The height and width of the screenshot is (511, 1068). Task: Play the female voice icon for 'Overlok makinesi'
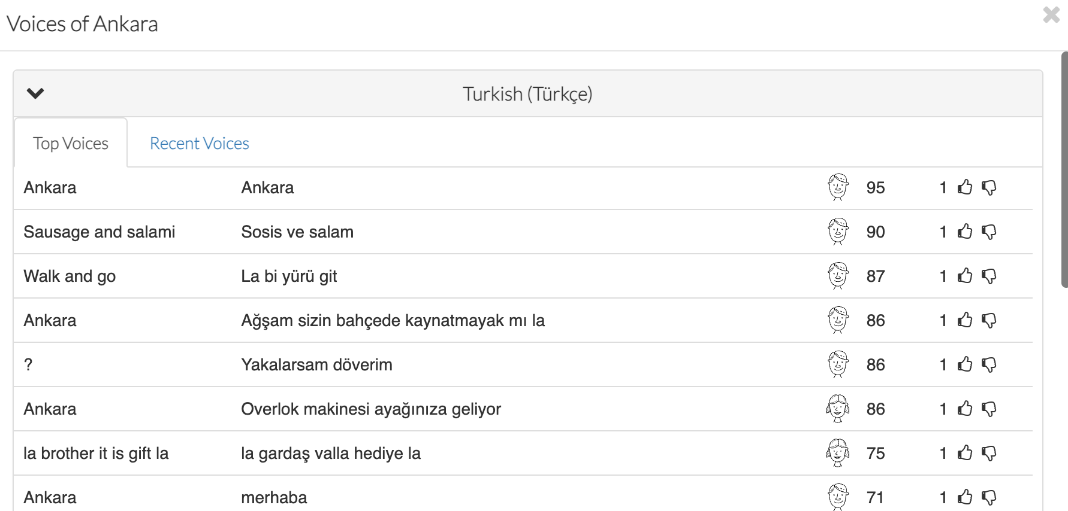(838, 409)
